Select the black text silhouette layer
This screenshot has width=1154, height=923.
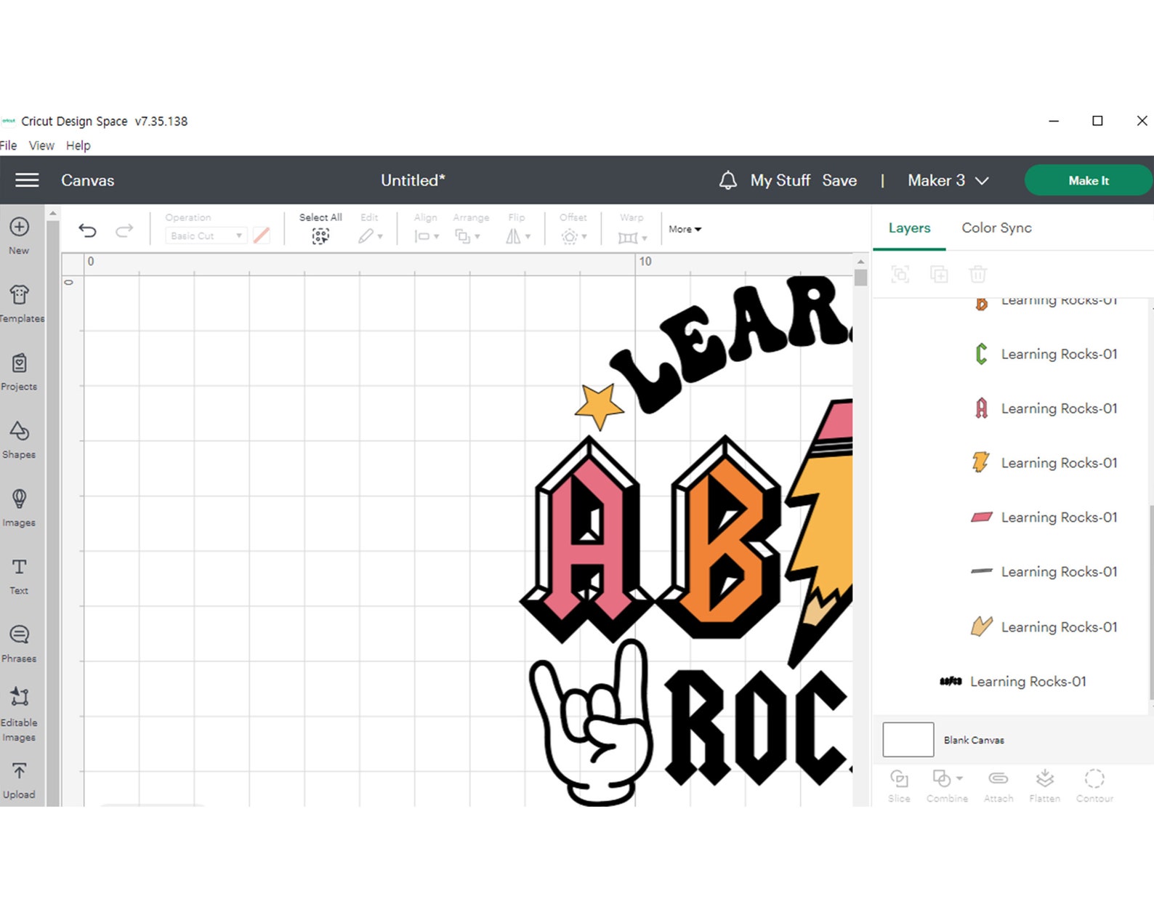point(1012,681)
